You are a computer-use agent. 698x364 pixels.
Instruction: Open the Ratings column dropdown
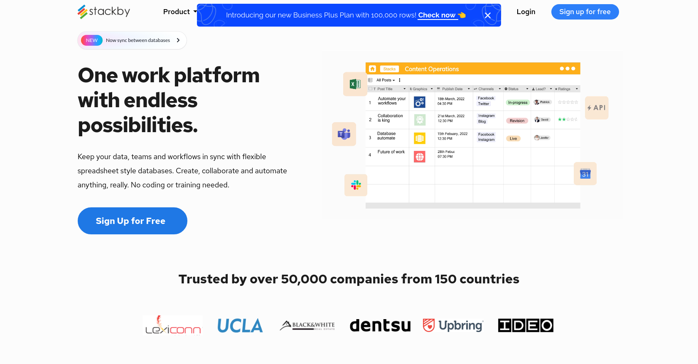[577, 89]
